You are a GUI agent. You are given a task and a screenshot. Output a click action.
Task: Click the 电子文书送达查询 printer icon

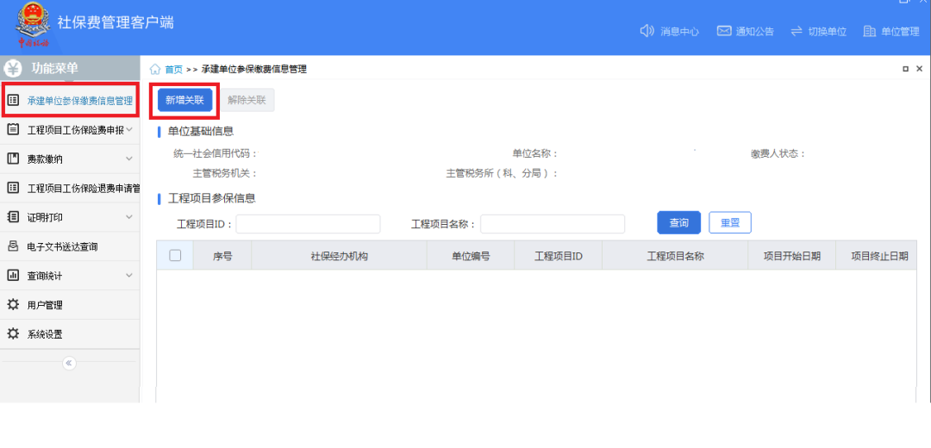[13, 246]
